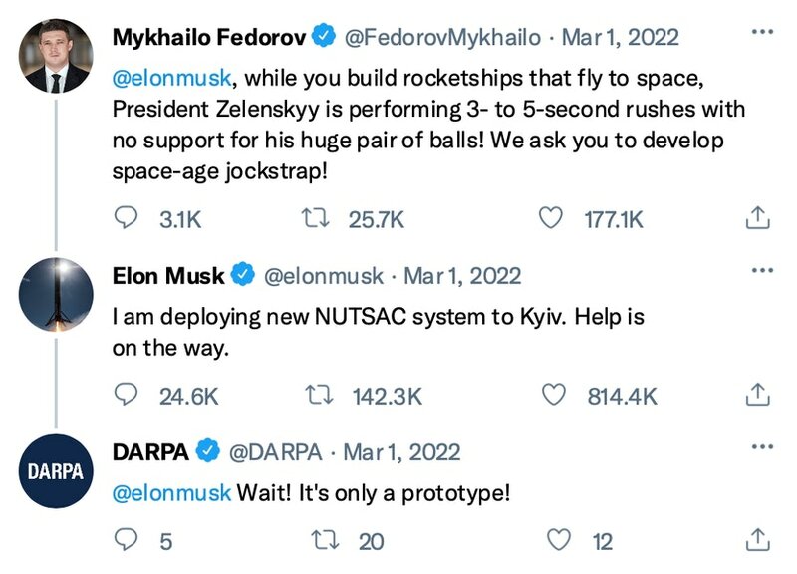797x574 pixels.
Task: Share Mykhailo Fedorov's tweet
Action: coord(755,219)
